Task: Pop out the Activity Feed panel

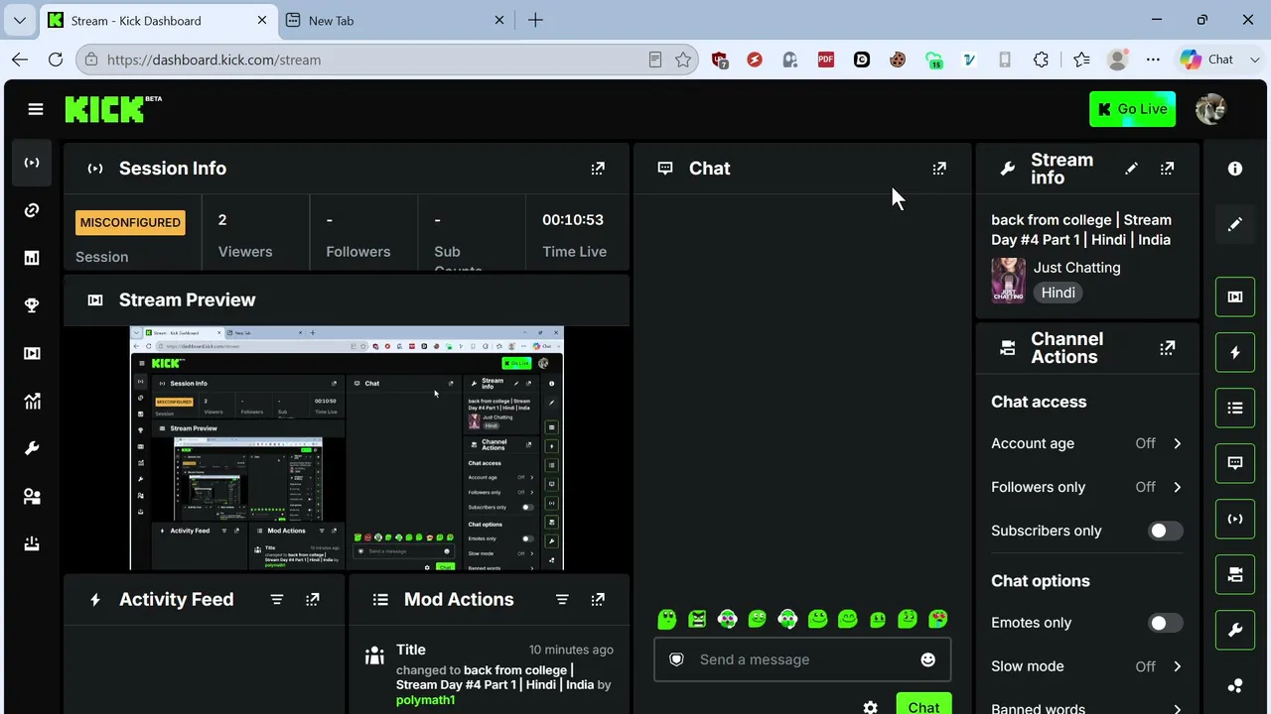Action: (313, 599)
